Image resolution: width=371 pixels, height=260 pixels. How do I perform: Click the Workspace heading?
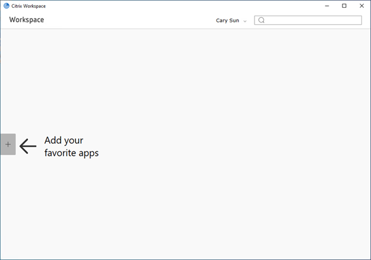pos(27,20)
